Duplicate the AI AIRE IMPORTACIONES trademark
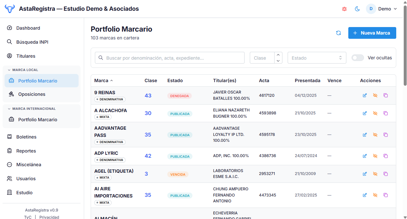The width and height of the screenshot is (407, 219). pos(385,195)
